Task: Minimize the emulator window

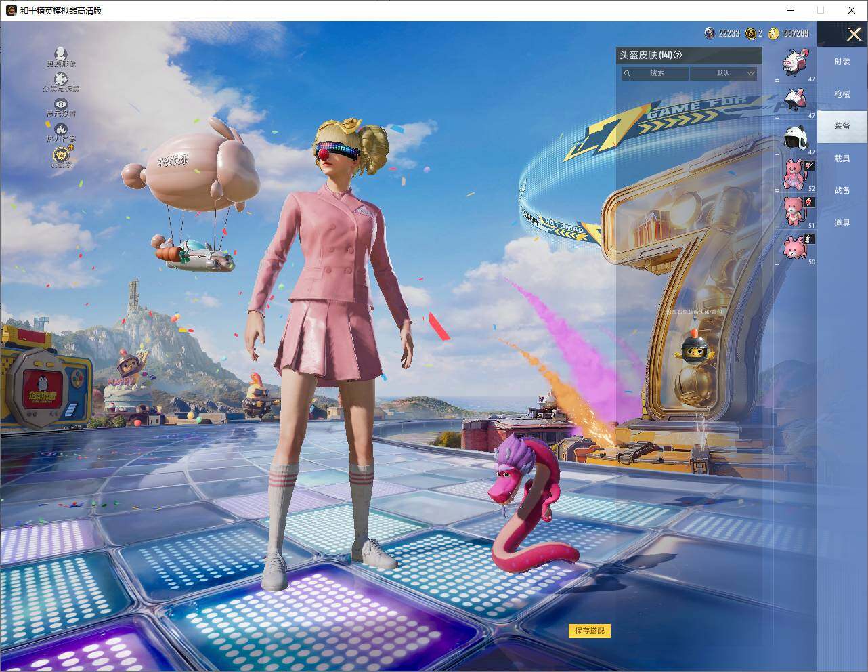Action: [791, 10]
